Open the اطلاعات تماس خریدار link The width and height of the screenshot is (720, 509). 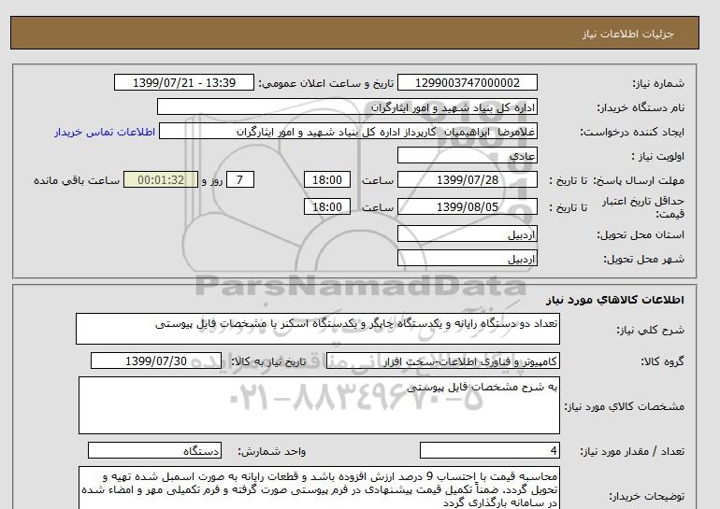(105, 132)
